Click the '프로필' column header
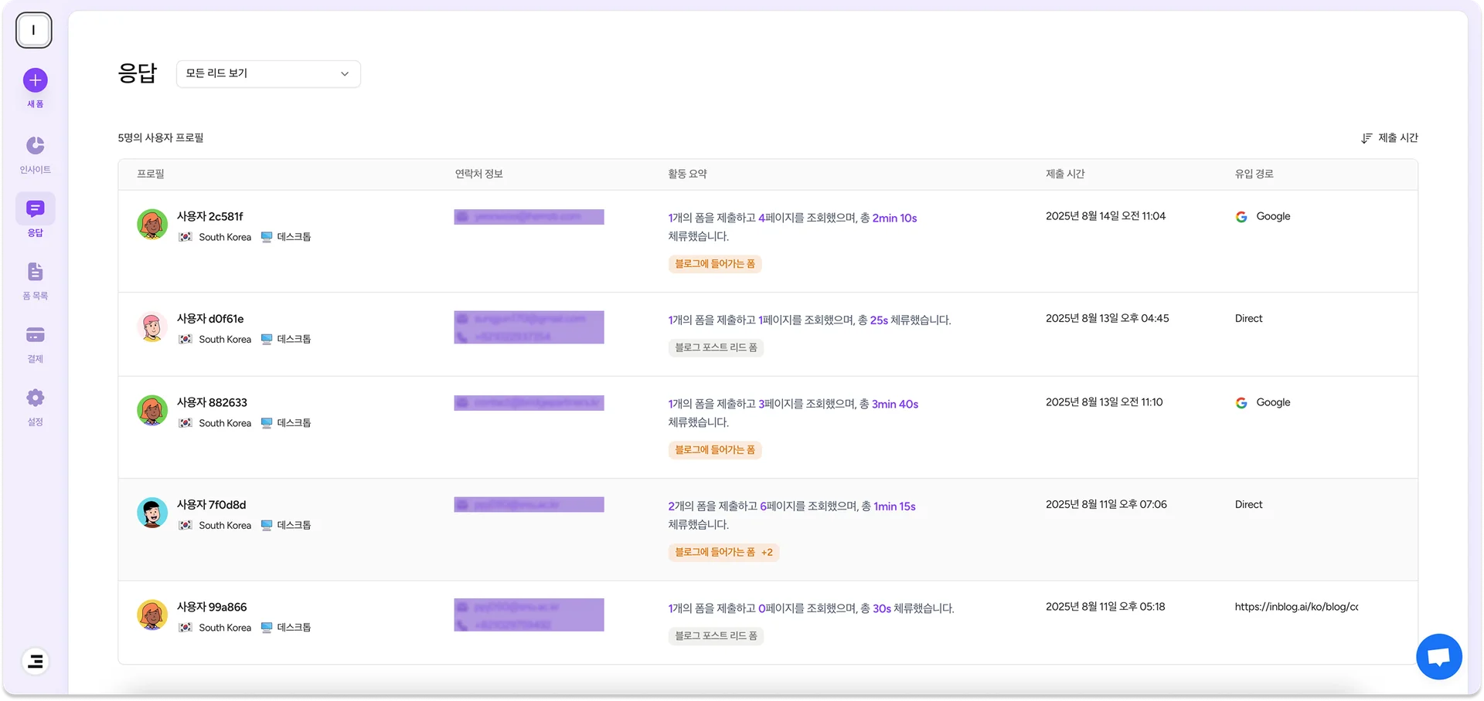This screenshot has width=1484, height=701. (x=151, y=174)
